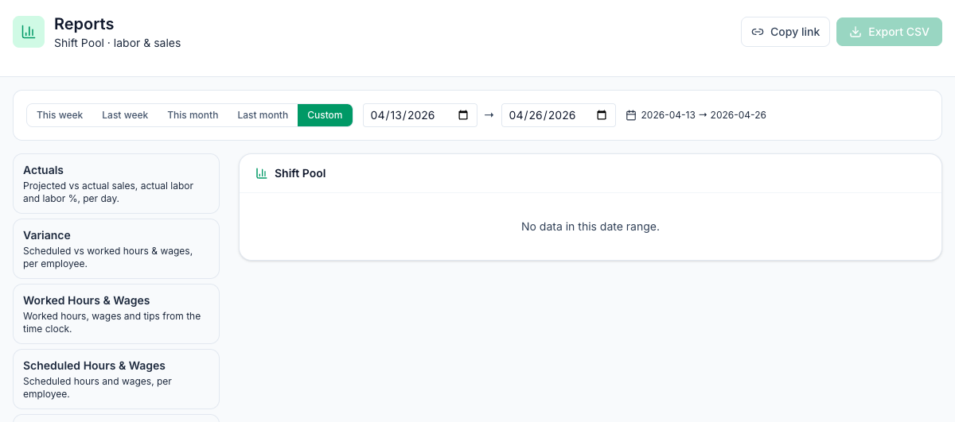This screenshot has width=955, height=422.
Task: Click the green Reports chart icon
Action: (29, 32)
